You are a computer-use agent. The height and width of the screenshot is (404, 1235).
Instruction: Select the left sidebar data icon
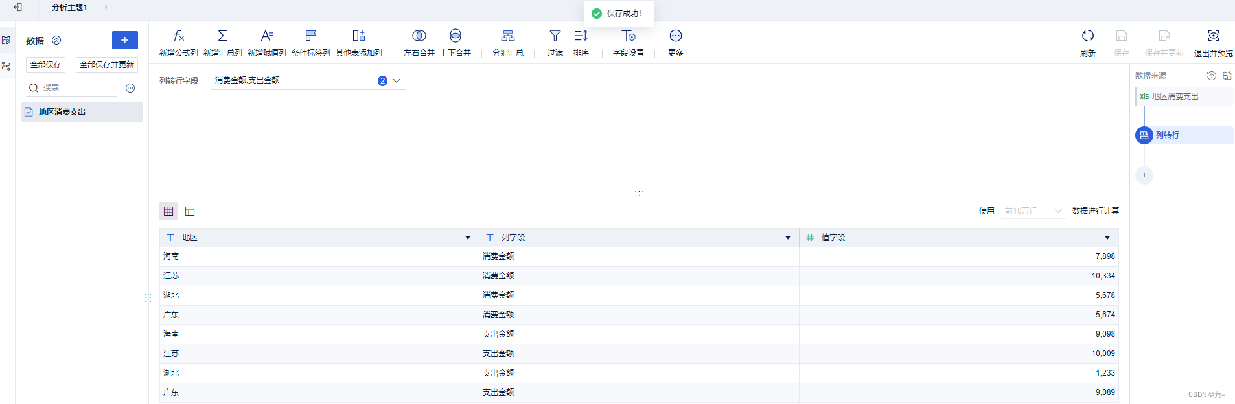coord(6,40)
